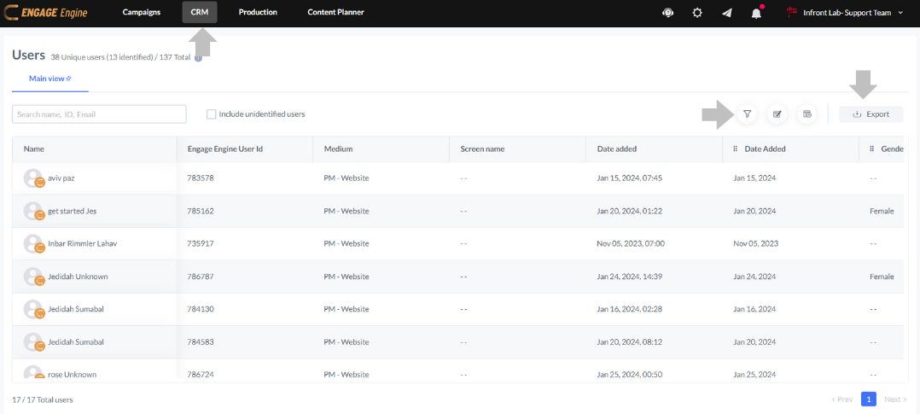This screenshot has width=920, height=414.
Task: Expand the Infront Lab- Support Team dropdown
Action: tap(900, 13)
